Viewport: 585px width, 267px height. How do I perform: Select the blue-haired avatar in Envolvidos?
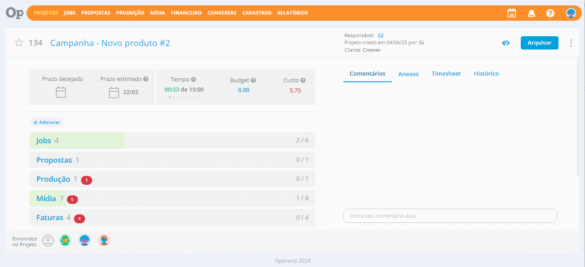[x=85, y=240]
